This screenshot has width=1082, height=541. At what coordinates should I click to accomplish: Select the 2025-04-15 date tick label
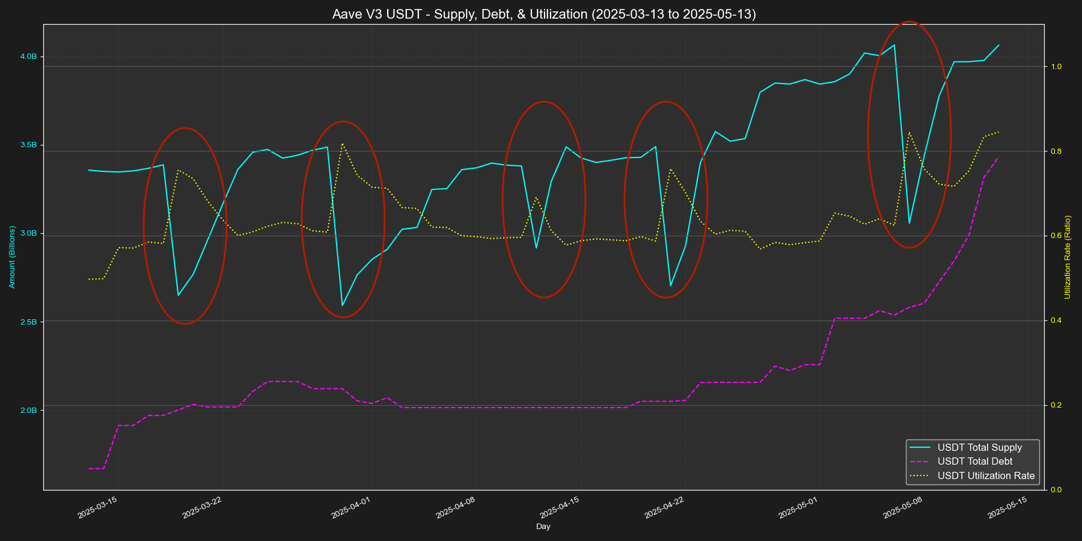(x=560, y=508)
